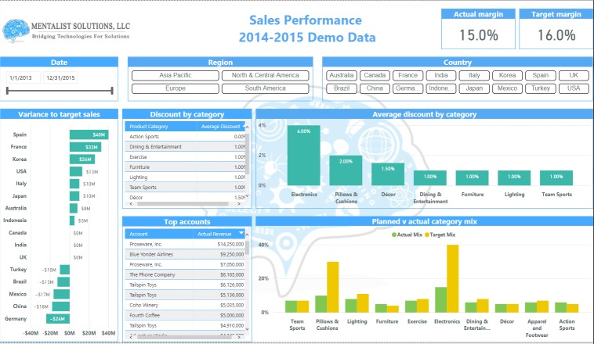The image size is (594, 344).
Task: Click the yellow Target Mix legend marker
Action: tap(427, 235)
